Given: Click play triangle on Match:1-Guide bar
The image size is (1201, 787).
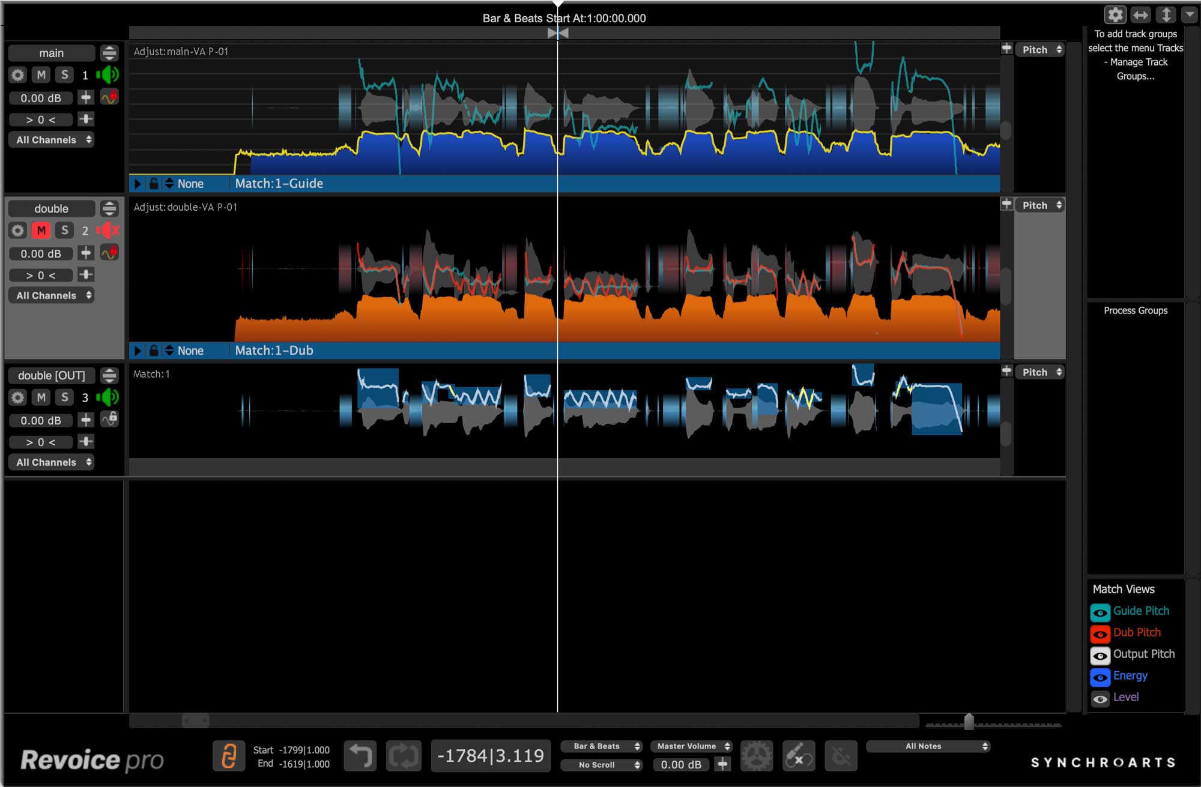Looking at the screenshot, I should pyautogui.click(x=138, y=184).
